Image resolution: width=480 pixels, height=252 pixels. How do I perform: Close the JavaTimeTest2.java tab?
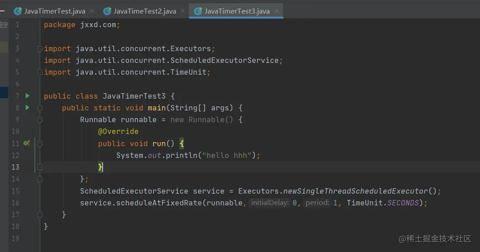[183, 11]
